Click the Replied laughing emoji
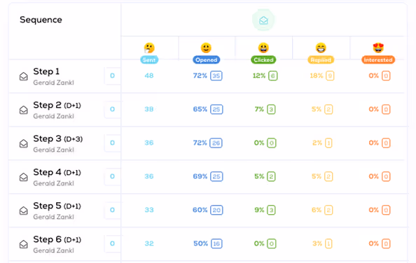 click(x=321, y=48)
